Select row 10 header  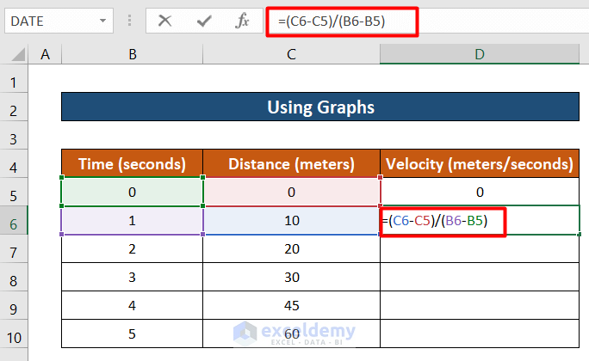[15, 334]
